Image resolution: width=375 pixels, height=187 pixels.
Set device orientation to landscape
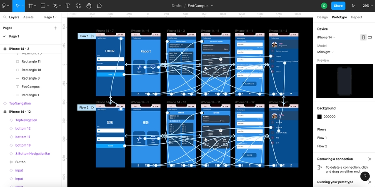370,37
